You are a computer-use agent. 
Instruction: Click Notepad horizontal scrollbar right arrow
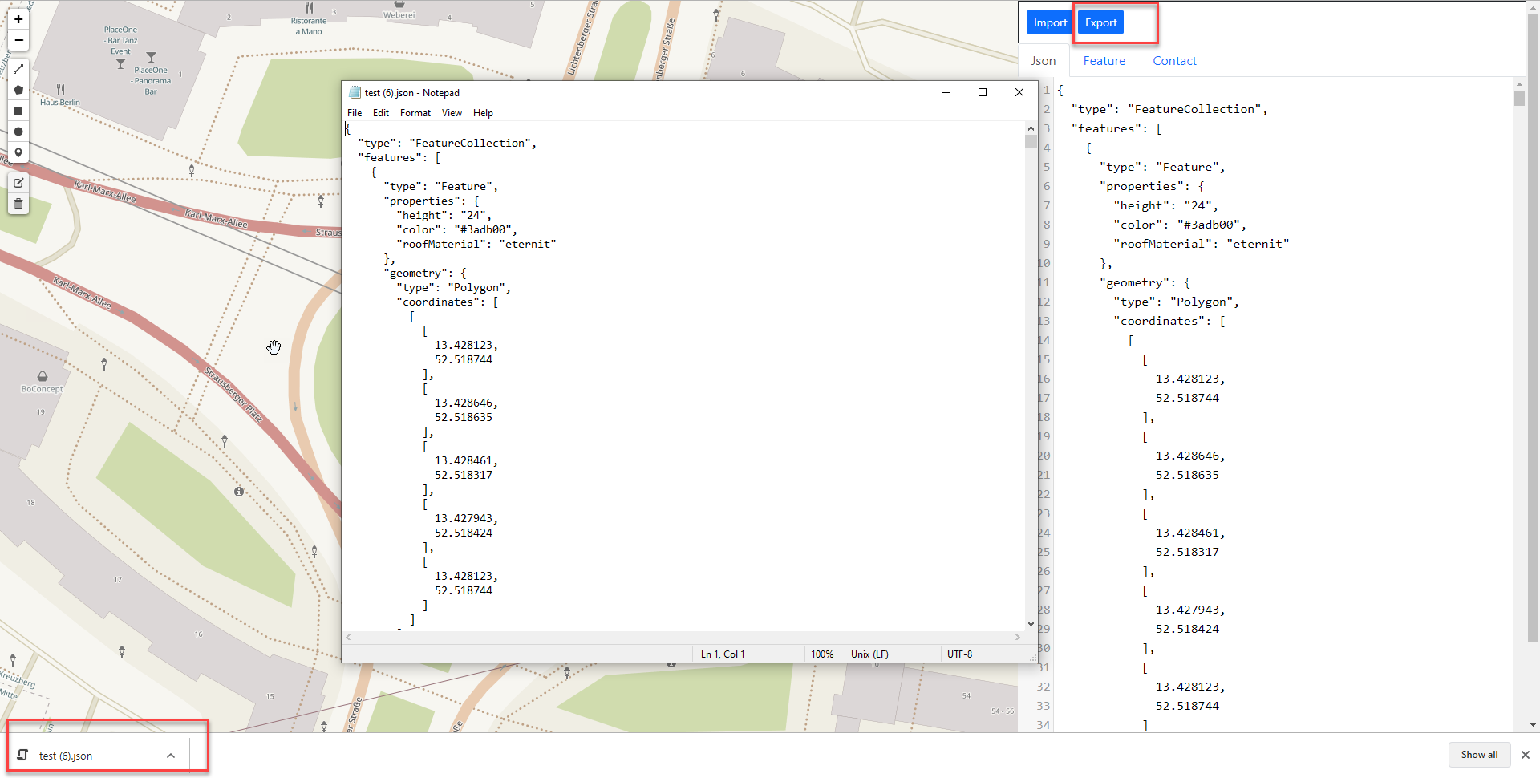tap(1018, 637)
